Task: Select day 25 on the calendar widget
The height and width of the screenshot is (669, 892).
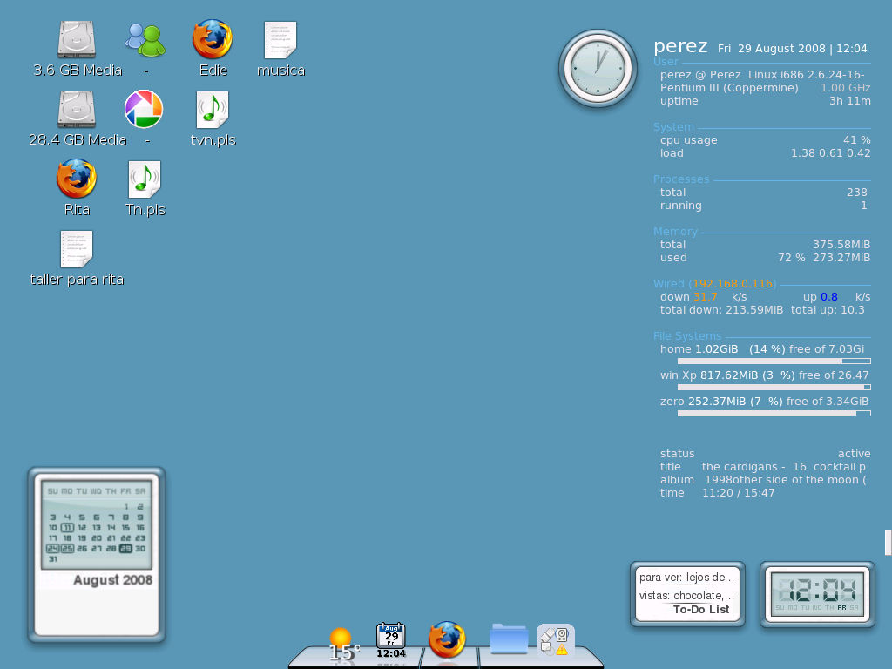Action: pos(67,549)
